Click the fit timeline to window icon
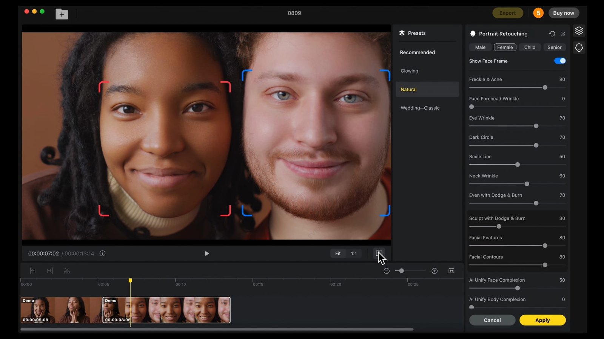This screenshot has width=604, height=339. point(451,271)
